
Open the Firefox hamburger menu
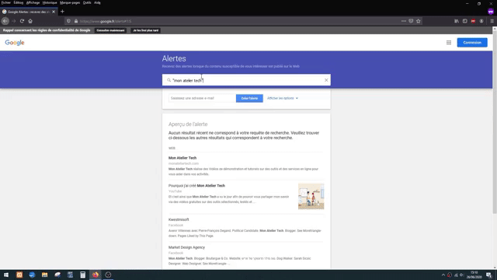click(x=492, y=21)
